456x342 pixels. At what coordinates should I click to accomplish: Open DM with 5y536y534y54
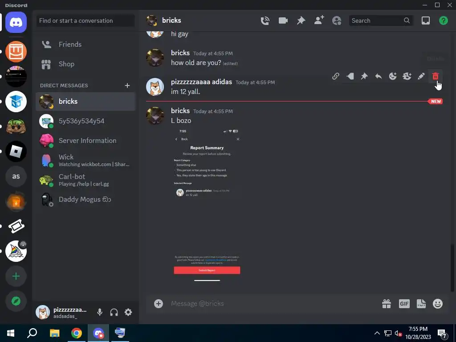click(85, 121)
